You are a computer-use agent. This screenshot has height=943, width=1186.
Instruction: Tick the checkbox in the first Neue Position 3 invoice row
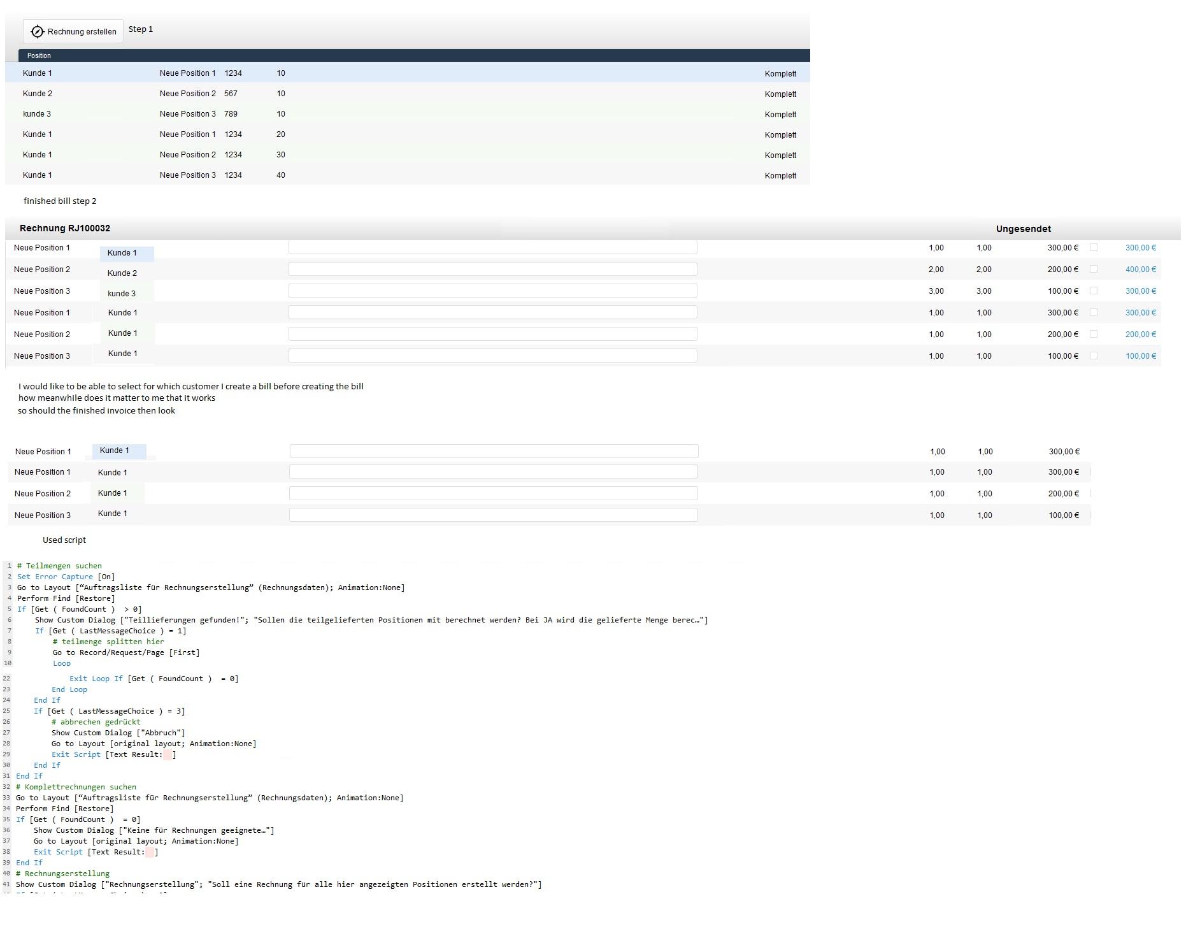tap(1094, 291)
